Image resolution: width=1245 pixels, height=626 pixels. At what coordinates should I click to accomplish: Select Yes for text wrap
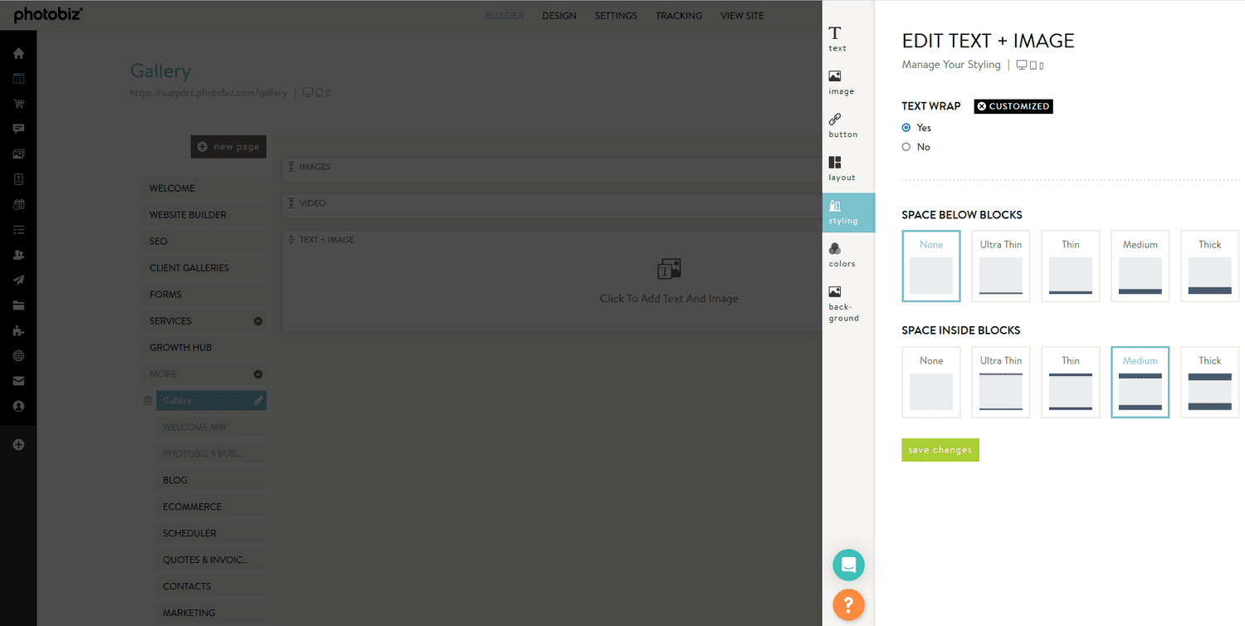906,128
